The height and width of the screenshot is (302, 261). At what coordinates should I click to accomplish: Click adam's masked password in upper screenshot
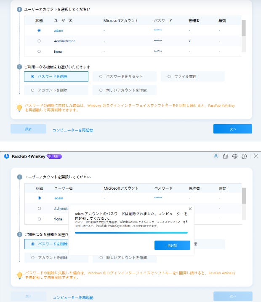(x=158, y=30)
